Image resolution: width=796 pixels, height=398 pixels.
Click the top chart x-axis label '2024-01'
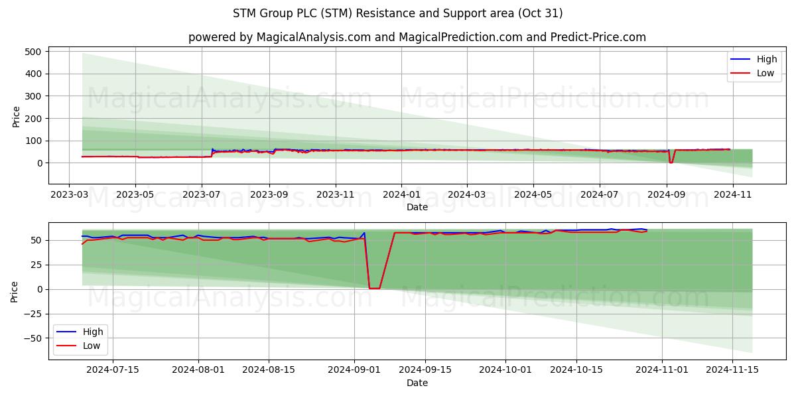click(x=401, y=195)
